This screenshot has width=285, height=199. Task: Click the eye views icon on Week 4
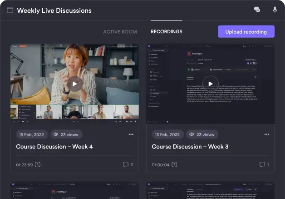click(56, 134)
